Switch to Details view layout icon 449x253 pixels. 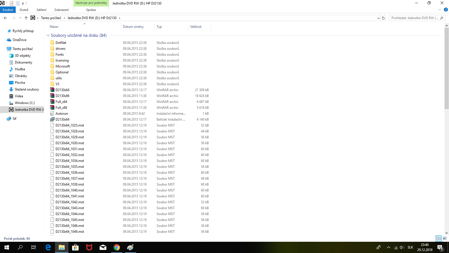(x=439, y=238)
